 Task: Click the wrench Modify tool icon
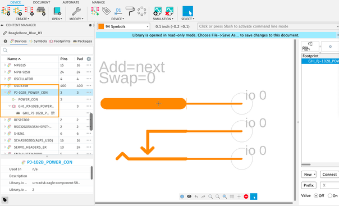point(76,11)
